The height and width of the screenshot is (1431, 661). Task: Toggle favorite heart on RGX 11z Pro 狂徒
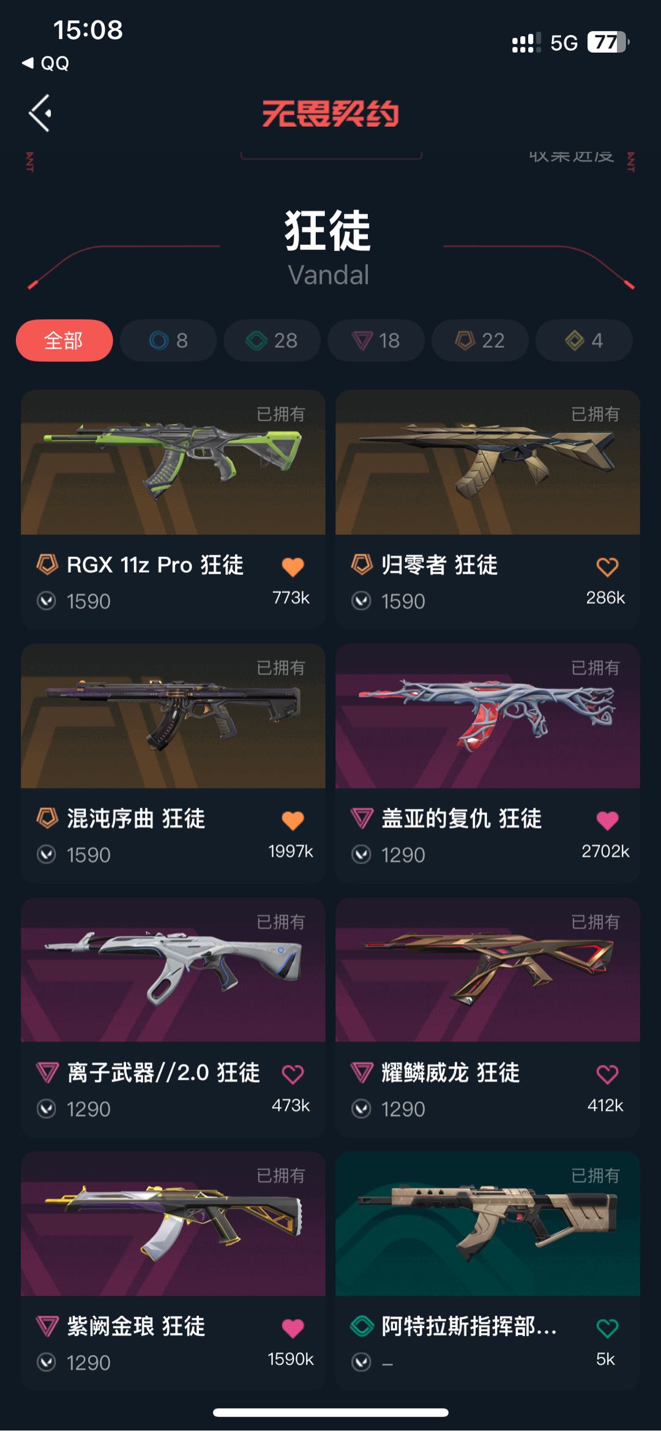[293, 567]
